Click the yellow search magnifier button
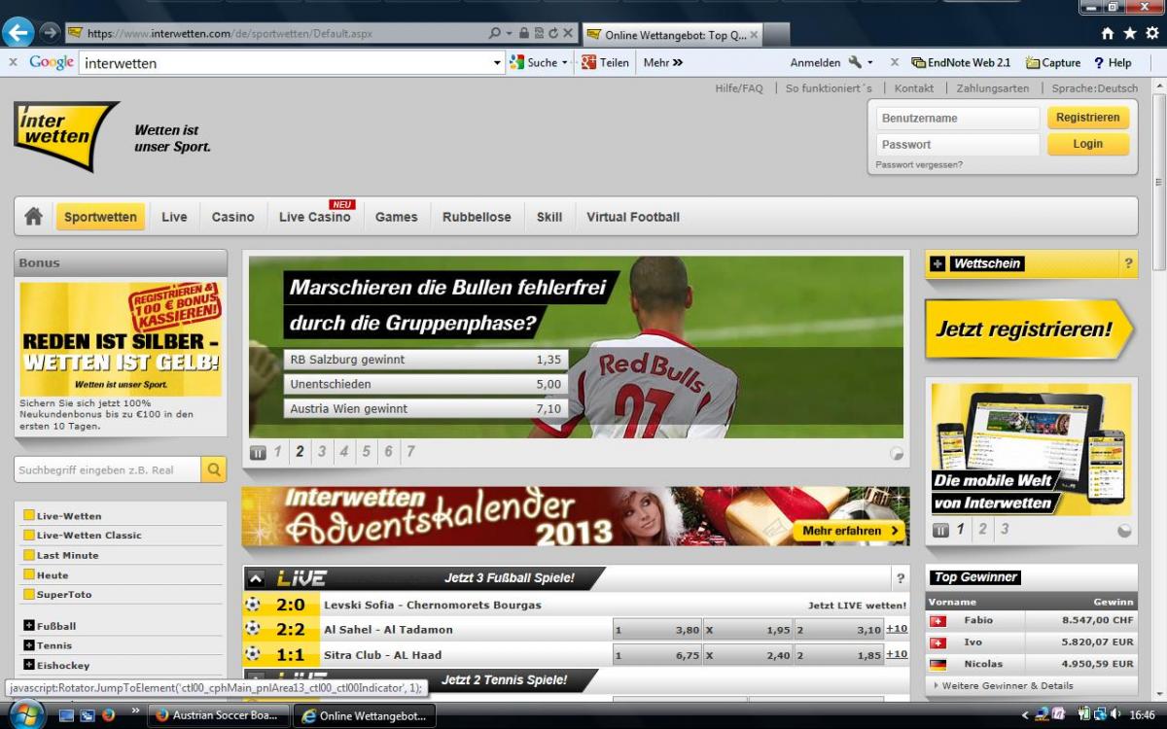 [x=214, y=470]
